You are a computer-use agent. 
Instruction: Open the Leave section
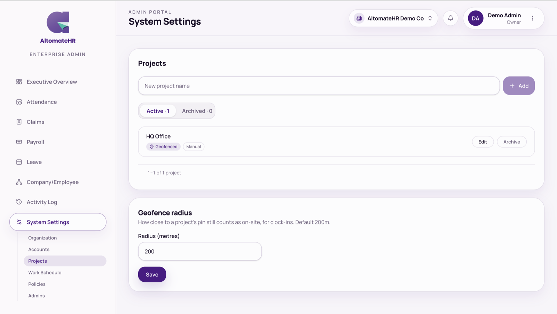(x=34, y=162)
